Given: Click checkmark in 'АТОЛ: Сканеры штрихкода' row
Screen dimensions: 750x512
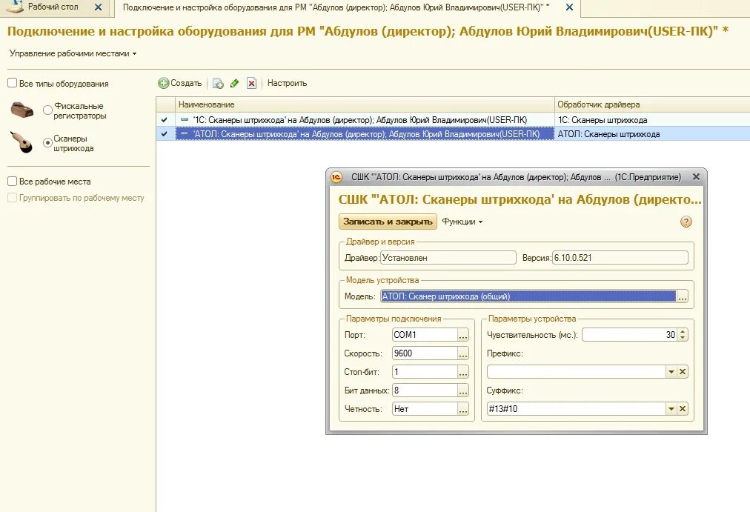Looking at the screenshot, I should 164,134.
